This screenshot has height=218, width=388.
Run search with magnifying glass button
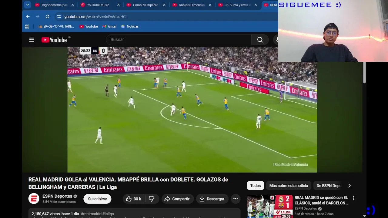[x=260, y=40]
